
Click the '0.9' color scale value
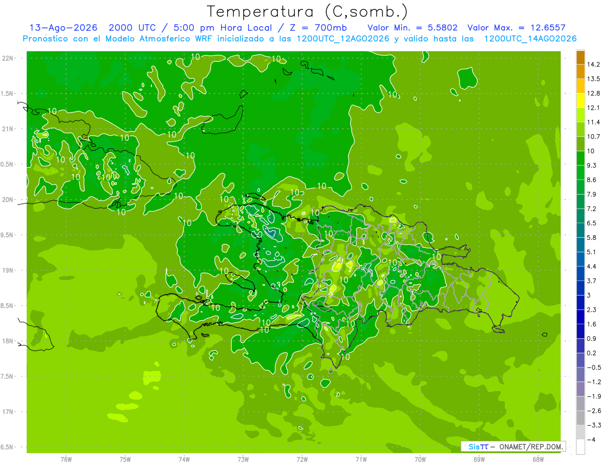pyautogui.click(x=592, y=339)
